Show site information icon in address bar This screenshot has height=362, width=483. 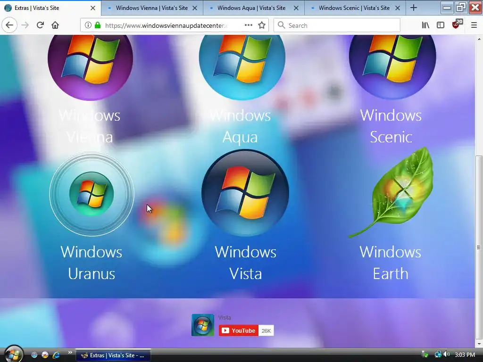pyautogui.click(x=88, y=25)
